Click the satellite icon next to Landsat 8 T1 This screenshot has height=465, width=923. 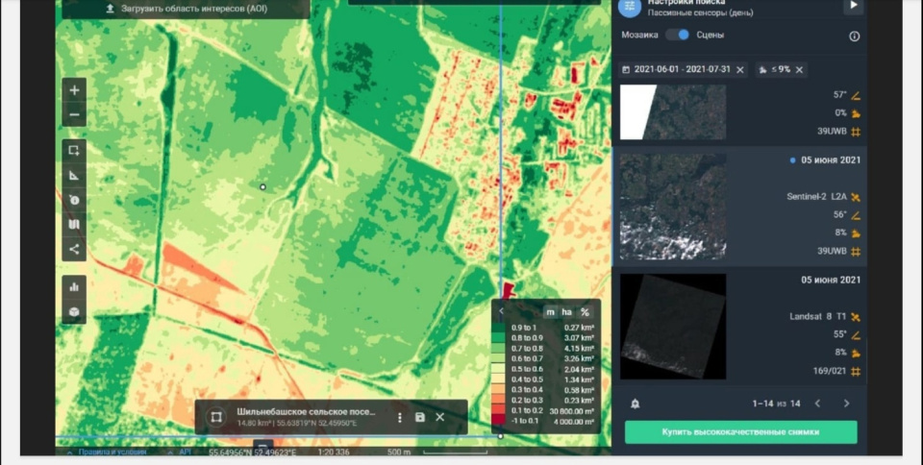click(856, 317)
